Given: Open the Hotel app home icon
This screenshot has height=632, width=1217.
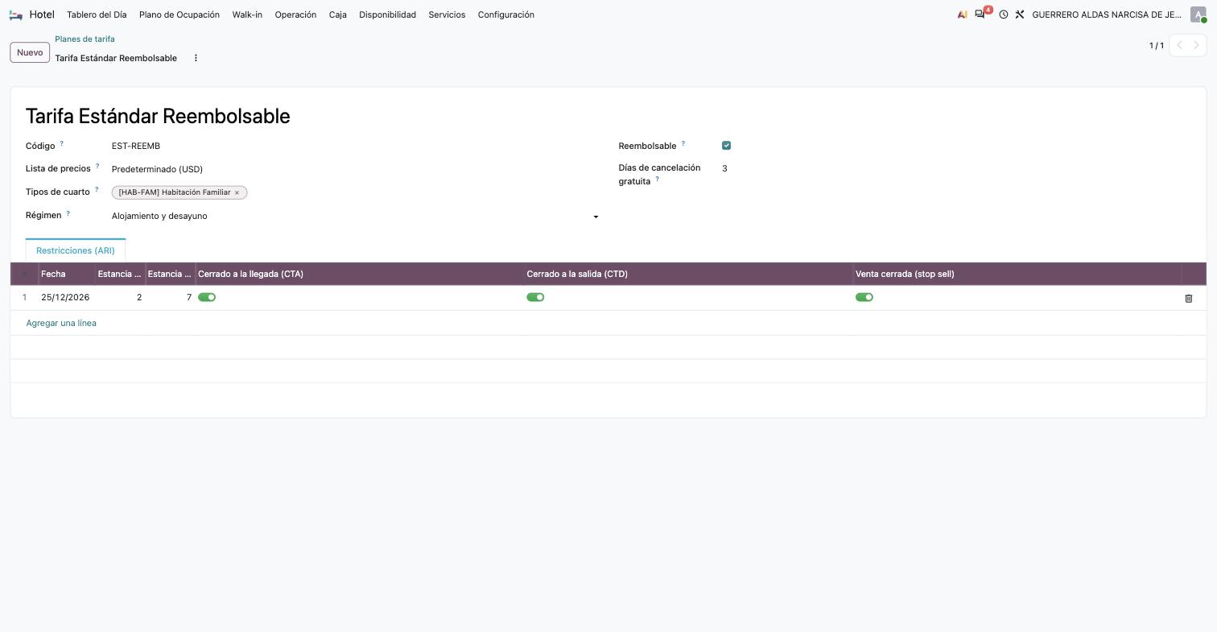Looking at the screenshot, I should tap(15, 14).
